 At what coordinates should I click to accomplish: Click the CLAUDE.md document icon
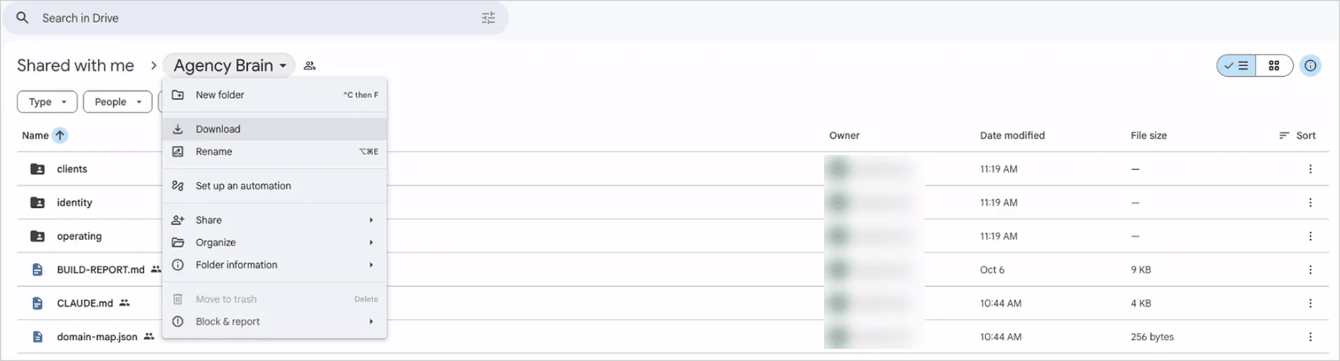point(38,303)
